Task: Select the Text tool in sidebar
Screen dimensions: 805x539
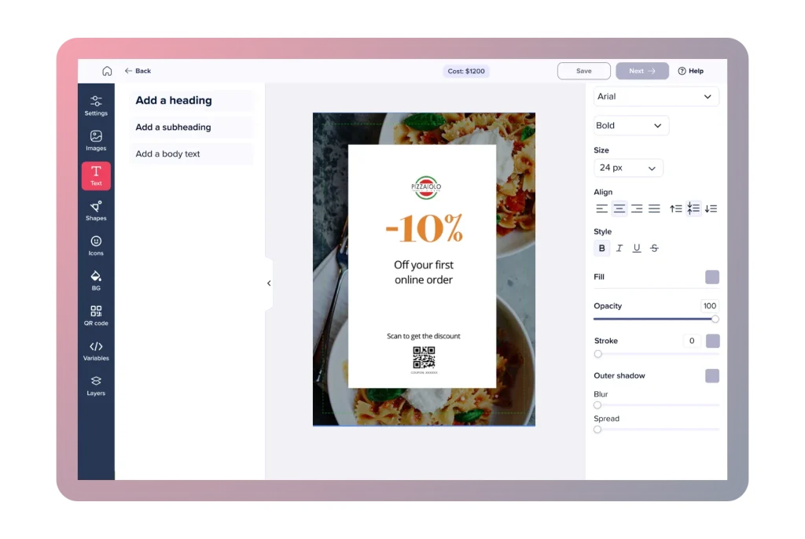Action: coord(96,175)
